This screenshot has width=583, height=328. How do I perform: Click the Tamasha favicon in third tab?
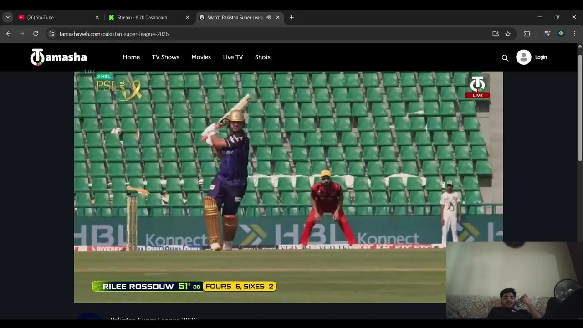(202, 17)
